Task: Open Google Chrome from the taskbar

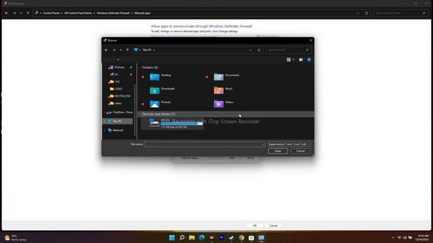Action: click(242, 238)
